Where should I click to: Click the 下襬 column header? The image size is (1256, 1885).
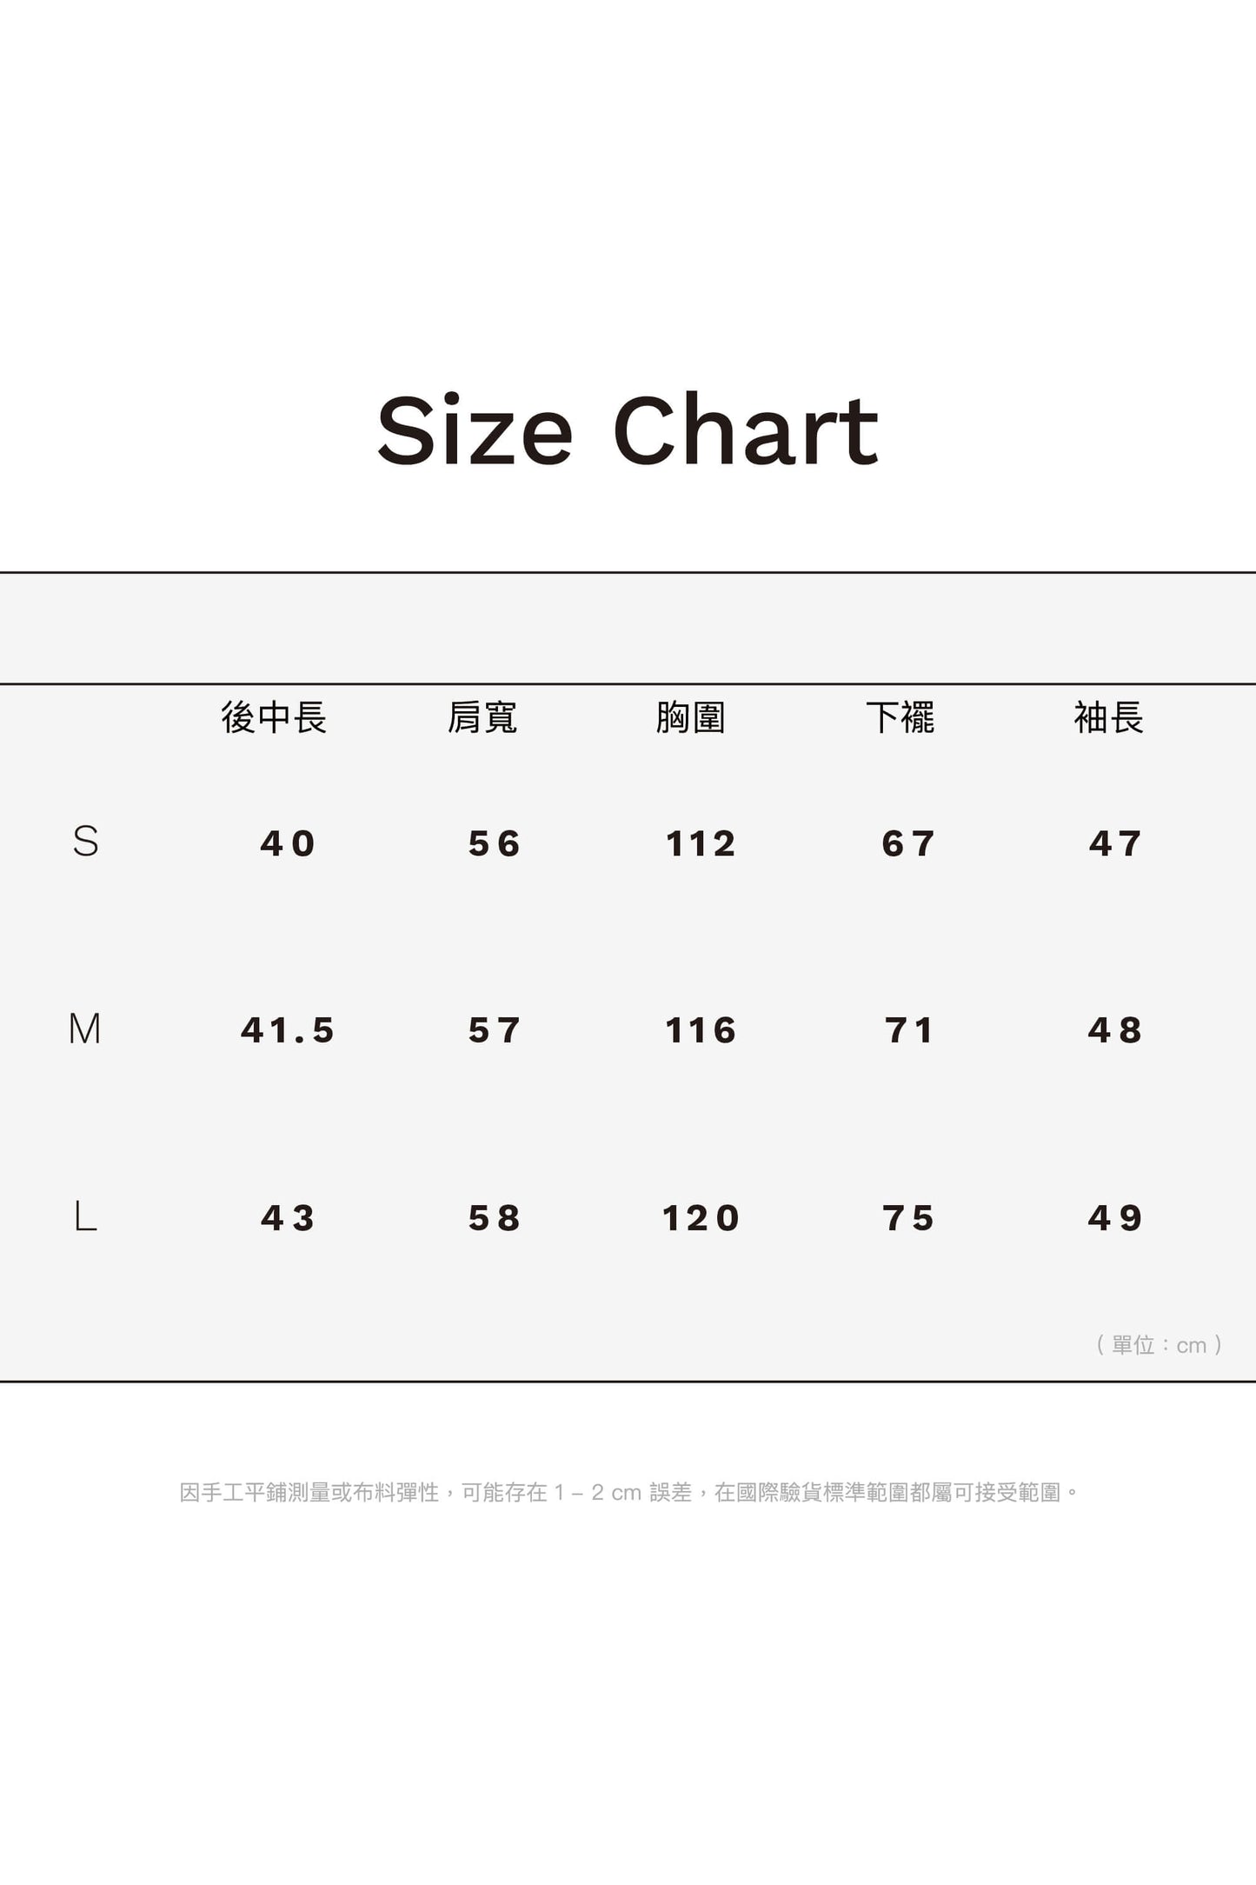pyautogui.click(x=900, y=718)
